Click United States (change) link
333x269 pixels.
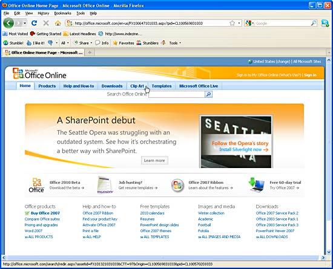[x=272, y=62]
